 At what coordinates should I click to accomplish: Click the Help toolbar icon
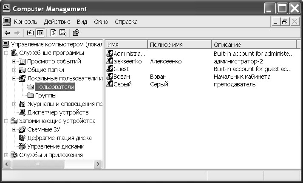click(76, 33)
